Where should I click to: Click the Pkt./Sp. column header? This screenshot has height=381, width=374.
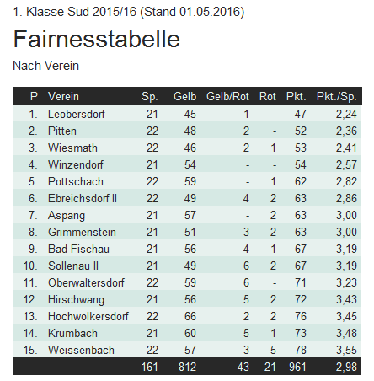point(336,96)
